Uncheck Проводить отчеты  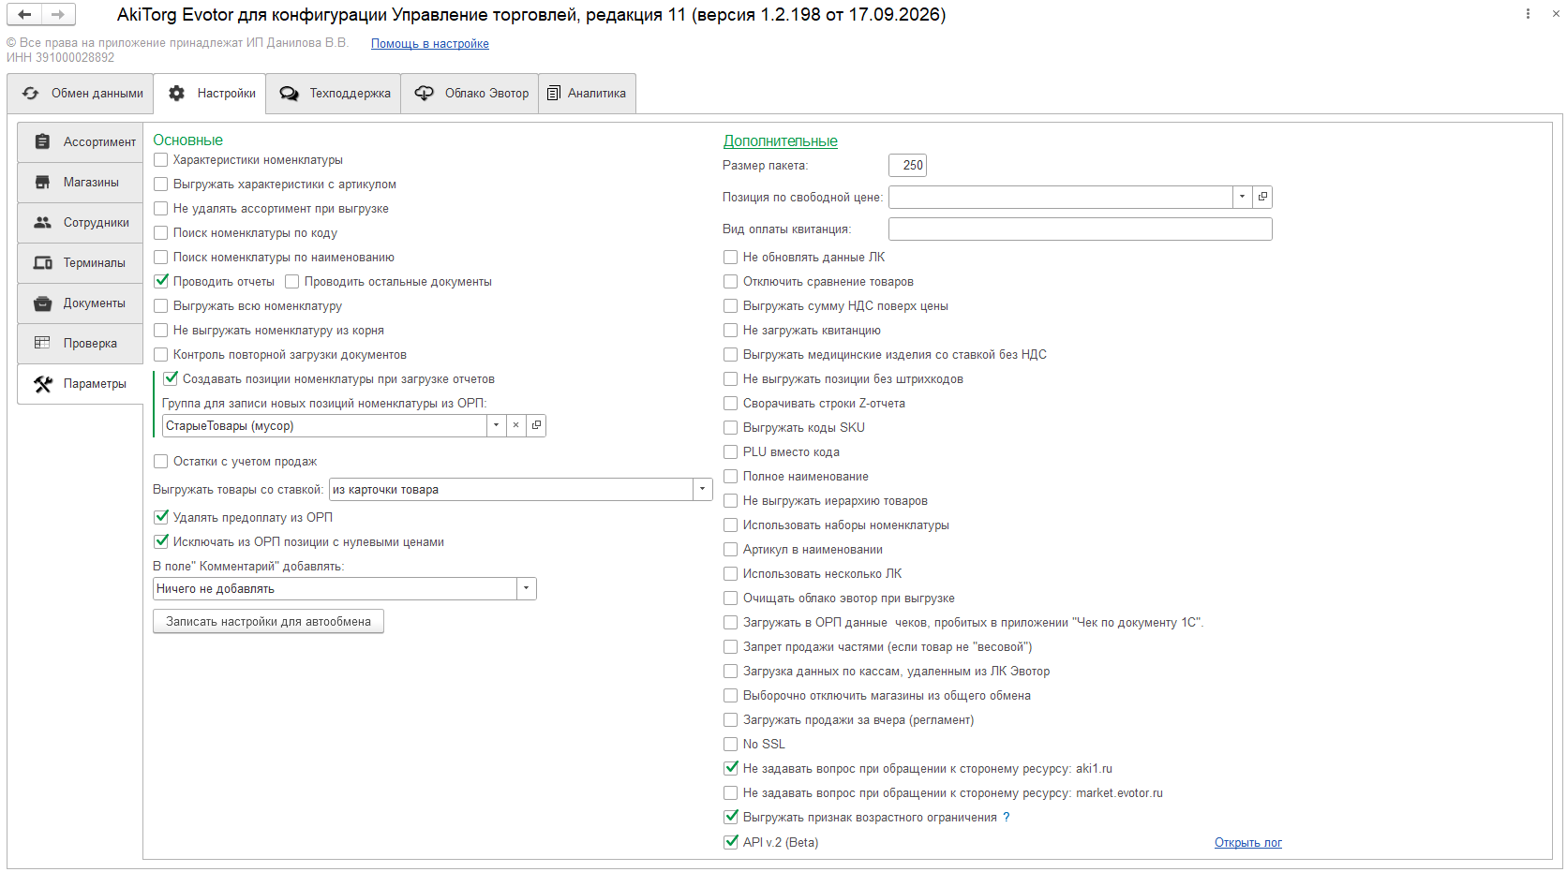[x=161, y=282]
